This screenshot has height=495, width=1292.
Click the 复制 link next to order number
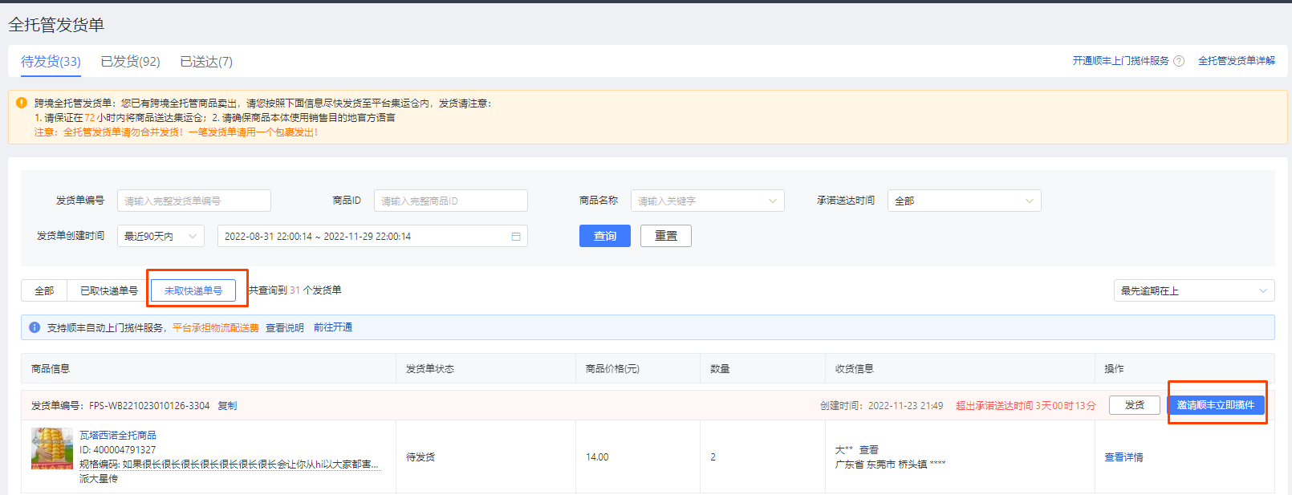(x=227, y=406)
